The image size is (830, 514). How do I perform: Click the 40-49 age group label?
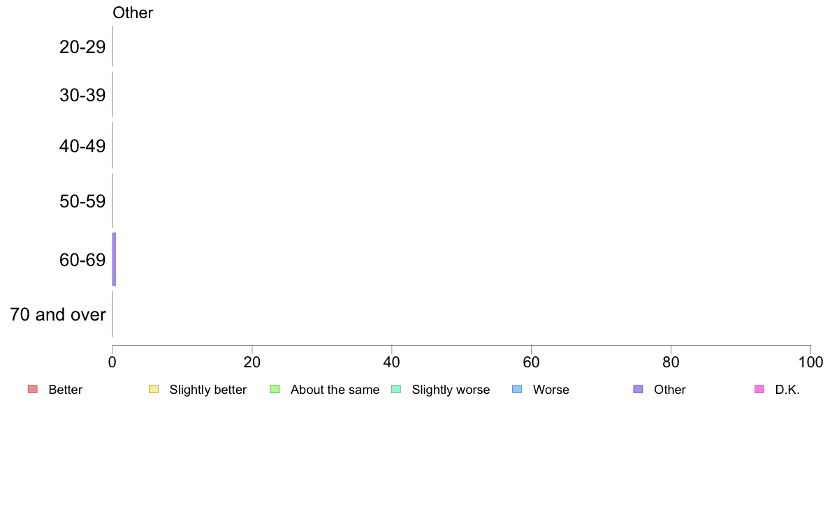click(82, 146)
